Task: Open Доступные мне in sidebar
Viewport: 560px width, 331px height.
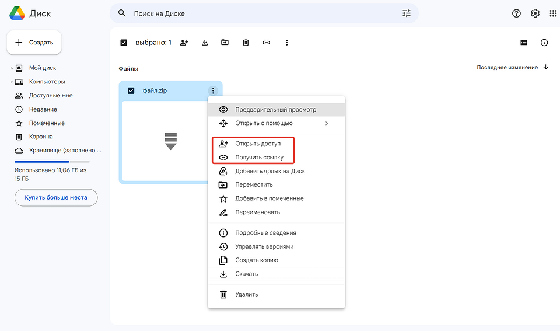Action: coord(51,95)
